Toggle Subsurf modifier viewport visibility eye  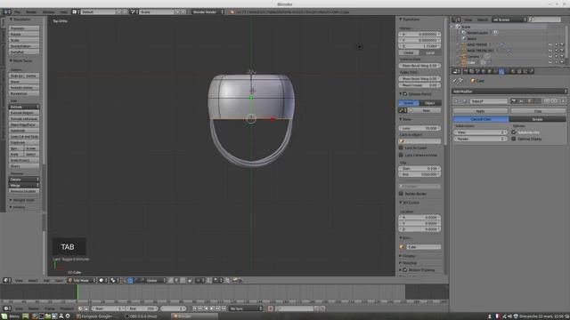click(x=521, y=100)
